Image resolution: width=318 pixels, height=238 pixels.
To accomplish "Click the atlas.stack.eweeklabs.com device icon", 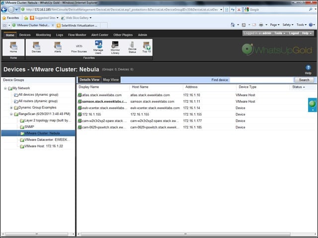I will pos(79,95).
